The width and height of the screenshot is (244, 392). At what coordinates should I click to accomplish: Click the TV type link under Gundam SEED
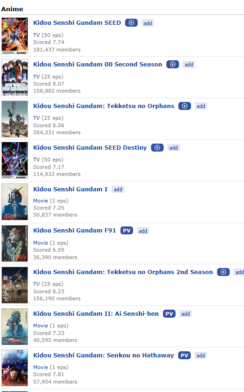coord(36,35)
